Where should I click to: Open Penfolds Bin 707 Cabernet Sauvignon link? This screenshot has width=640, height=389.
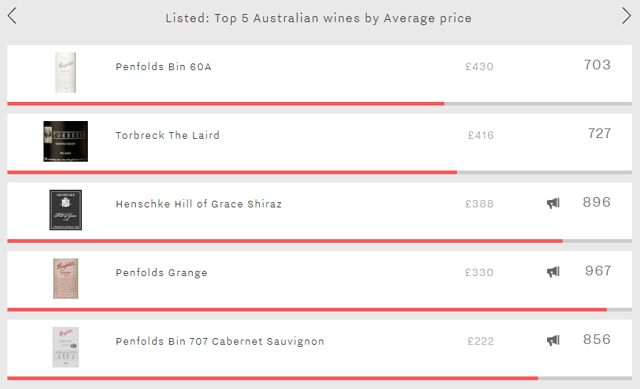coord(220,341)
